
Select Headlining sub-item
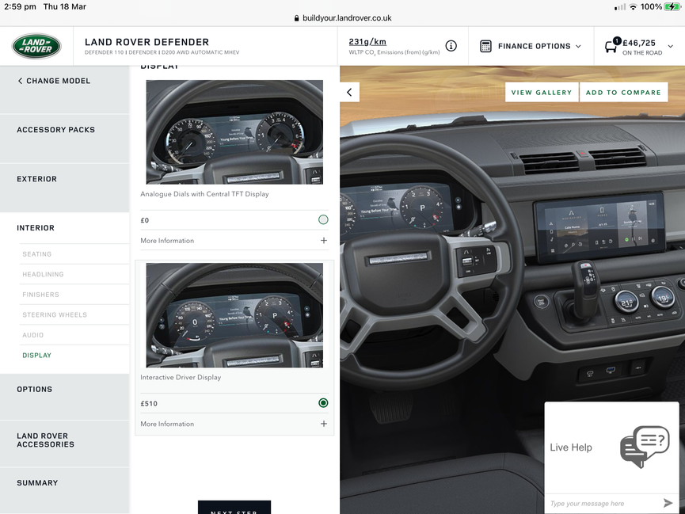pyautogui.click(x=74, y=274)
